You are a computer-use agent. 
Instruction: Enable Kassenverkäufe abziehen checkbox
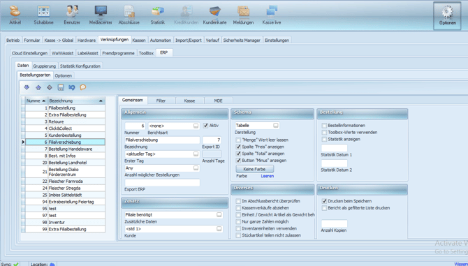pos(238,208)
